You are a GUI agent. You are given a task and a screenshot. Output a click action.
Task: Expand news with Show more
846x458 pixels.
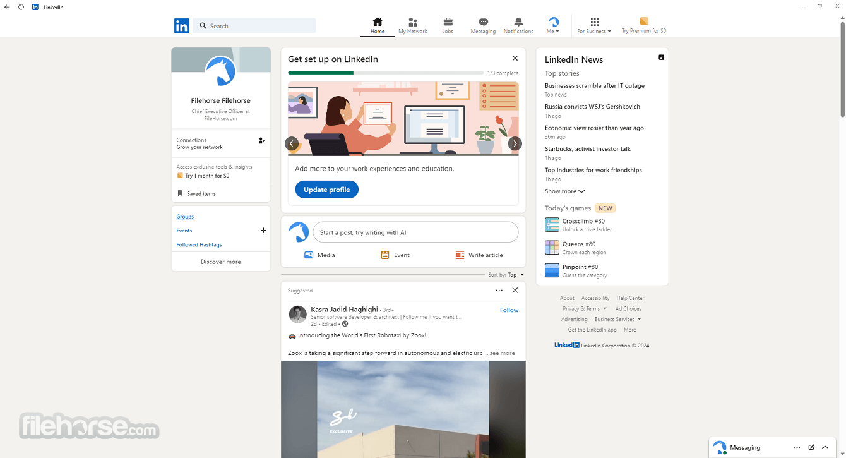(564, 191)
